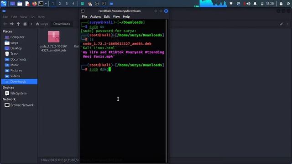Open terminal Edit menu
This screenshot has width=292, height=164.
[x=107, y=16]
